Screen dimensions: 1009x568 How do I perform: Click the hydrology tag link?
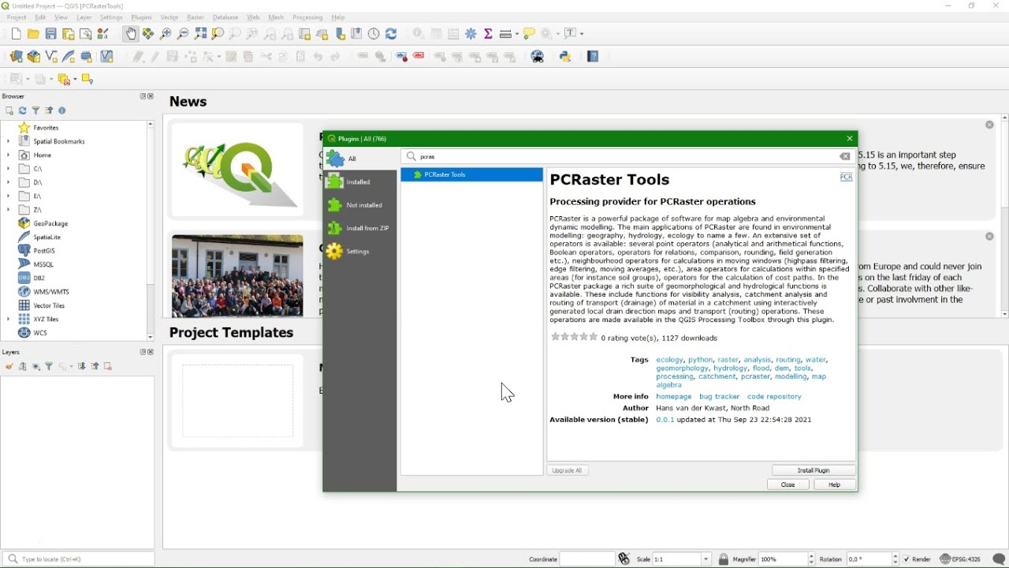click(731, 368)
